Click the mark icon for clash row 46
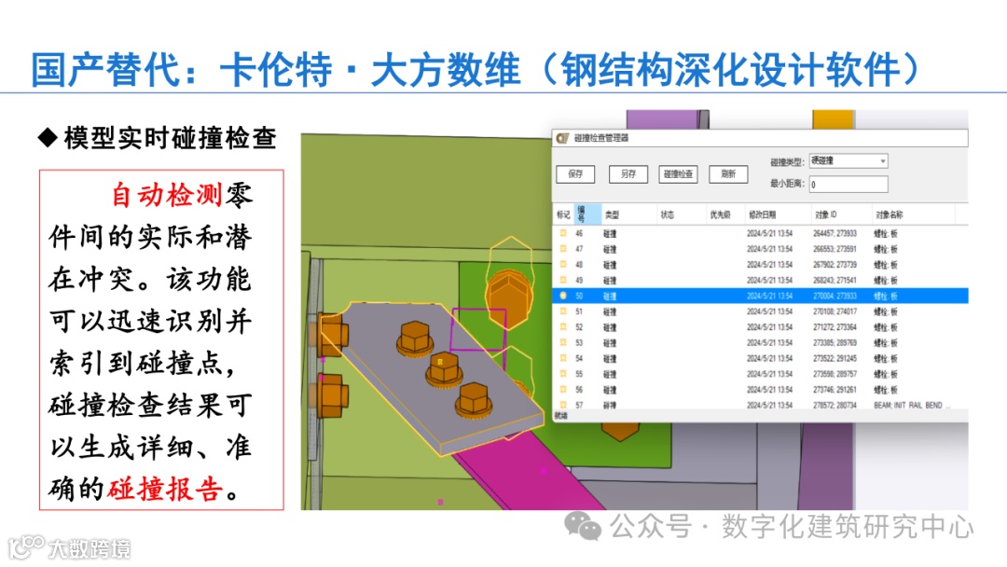The width and height of the screenshot is (1007, 567). click(x=563, y=234)
